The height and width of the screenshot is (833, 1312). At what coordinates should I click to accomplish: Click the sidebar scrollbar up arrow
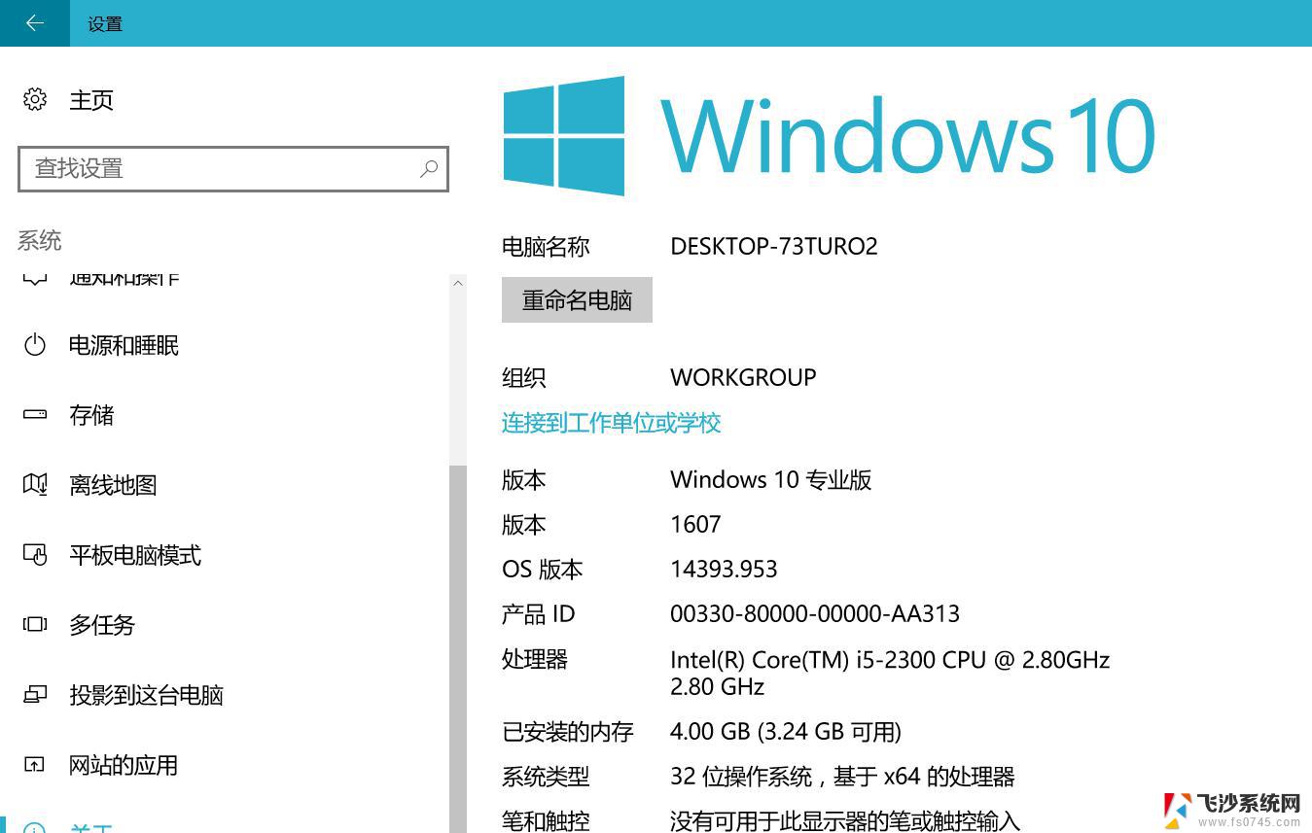tap(458, 283)
